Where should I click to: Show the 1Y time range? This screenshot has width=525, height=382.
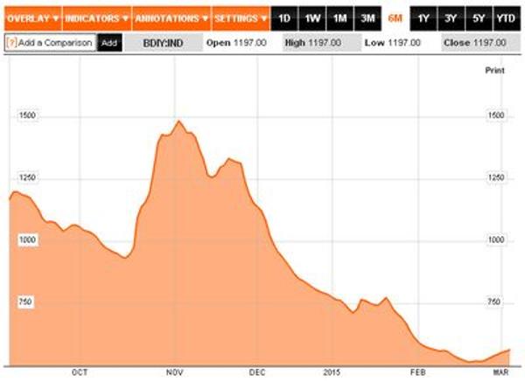click(x=423, y=17)
